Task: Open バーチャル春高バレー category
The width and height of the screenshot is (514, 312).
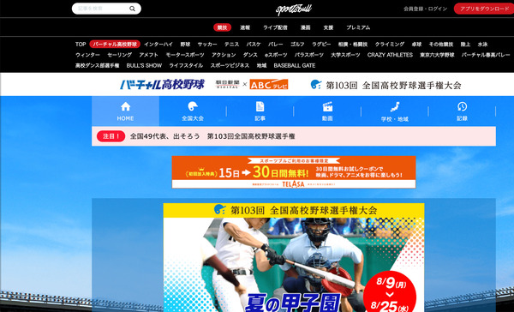Action: (x=486, y=55)
